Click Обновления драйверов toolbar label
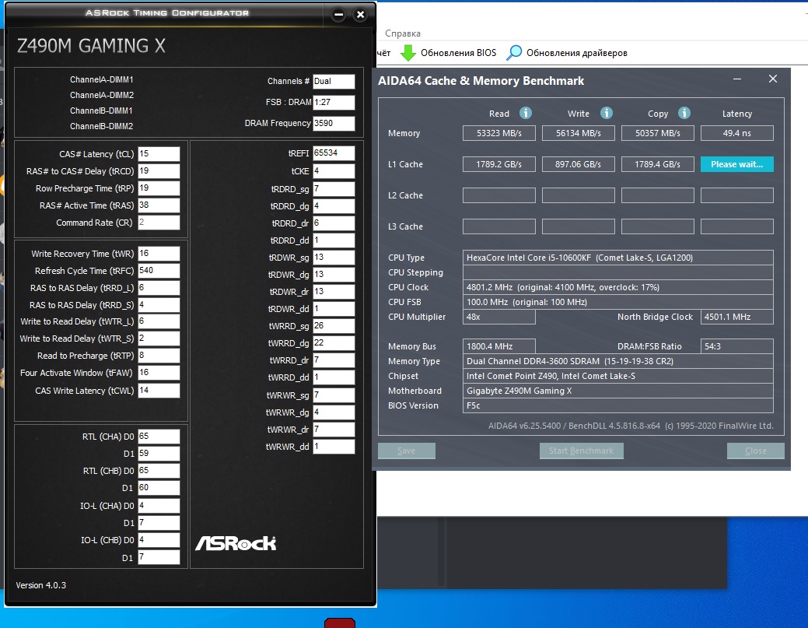The height and width of the screenshot is (628, 808). point(576,53)
